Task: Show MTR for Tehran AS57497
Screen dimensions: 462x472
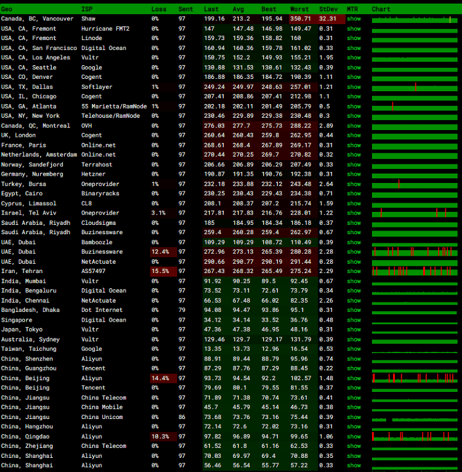Action: 354,271
